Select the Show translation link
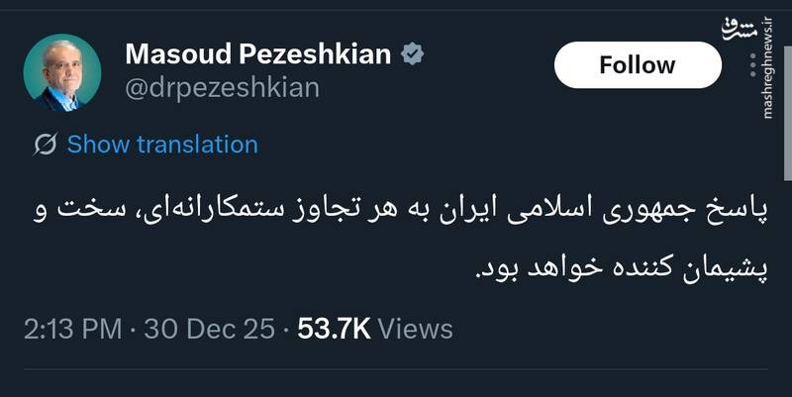The height and width of the screenshot is (397, 792). pyautogui.click(x=162, y=145)
